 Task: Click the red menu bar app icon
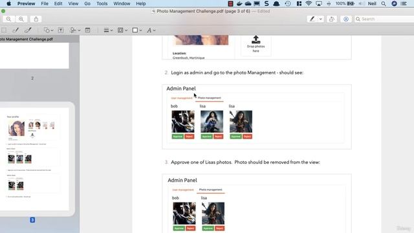pos(230,3)
